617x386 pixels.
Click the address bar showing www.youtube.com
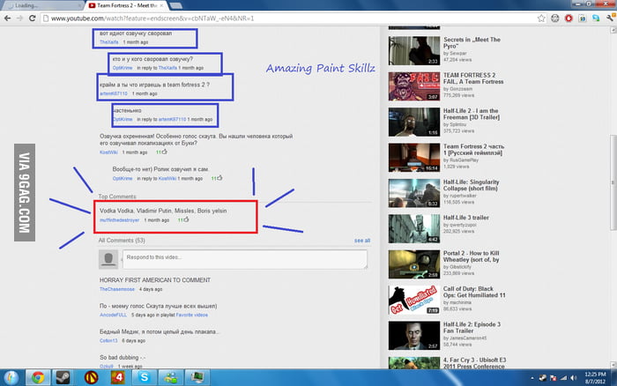point(289,19)
